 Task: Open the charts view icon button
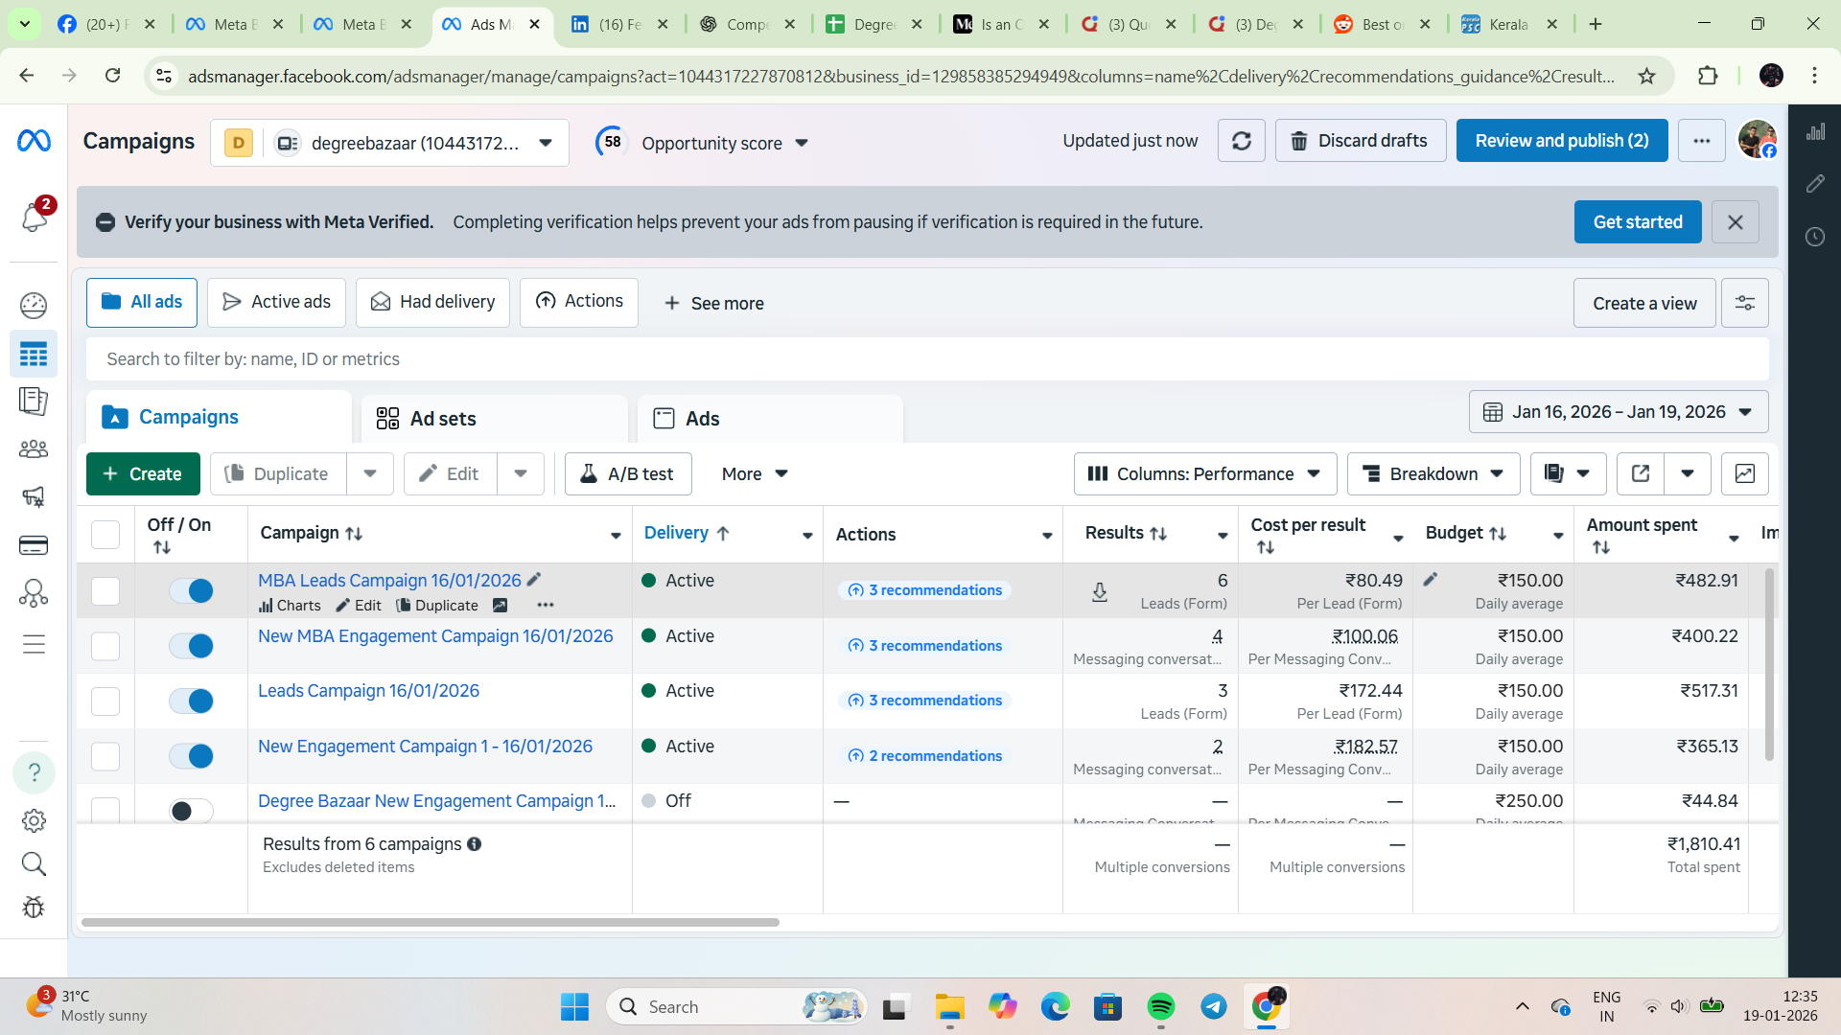tap(1744, 473)
